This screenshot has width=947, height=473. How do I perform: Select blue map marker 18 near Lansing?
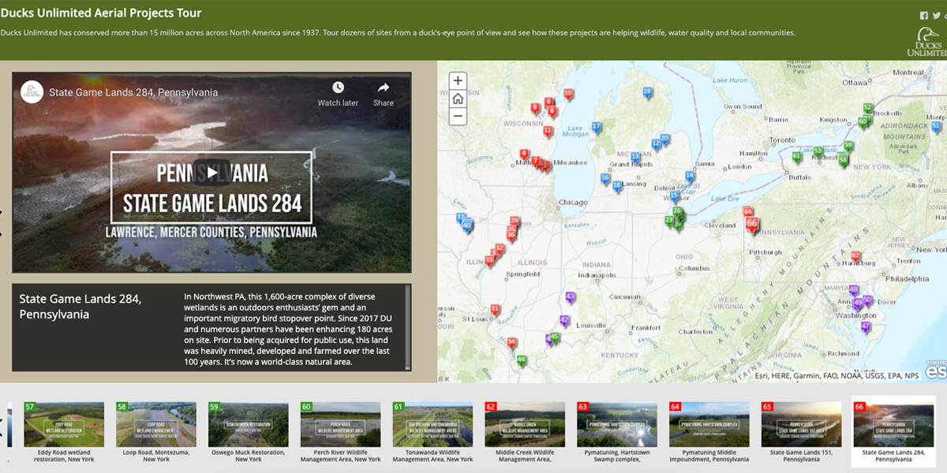pos(618,185)
